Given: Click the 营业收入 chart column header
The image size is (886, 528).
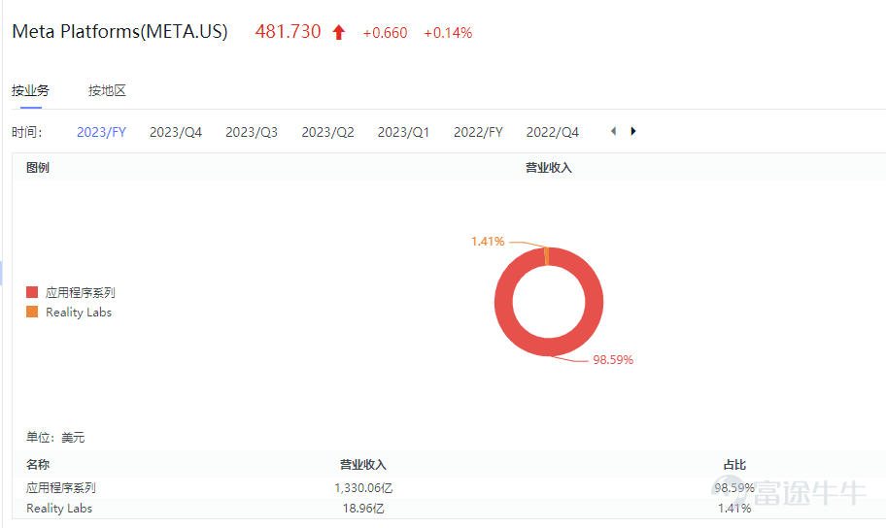Looking at the screenshot, I should pyautogui.click(x=549, y=168).
